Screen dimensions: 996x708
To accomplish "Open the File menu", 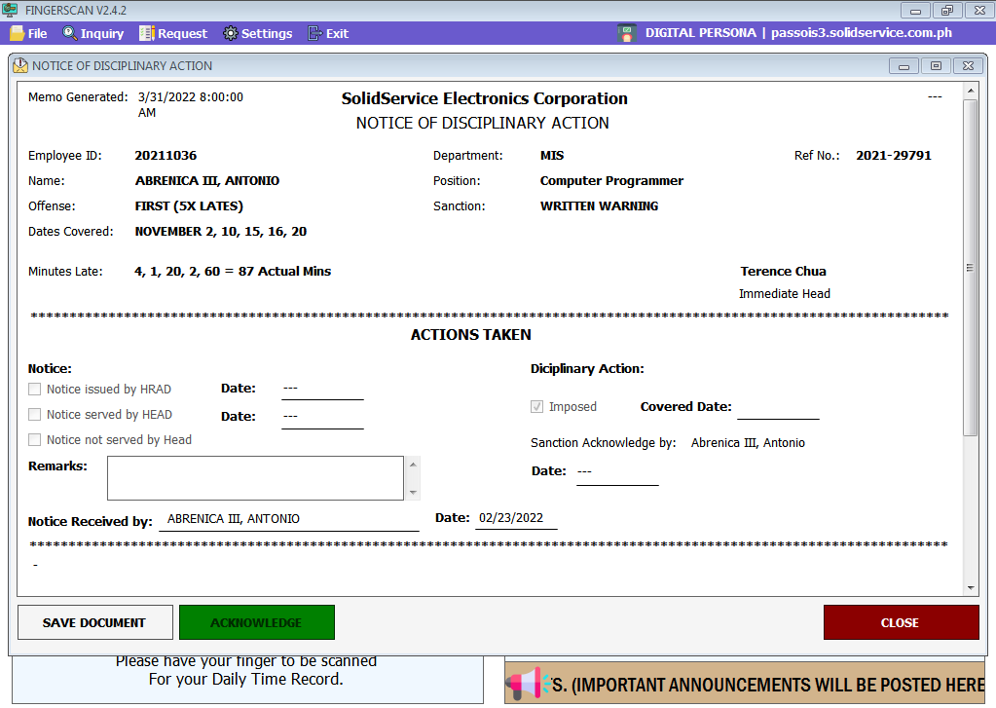I will [28, 33].
